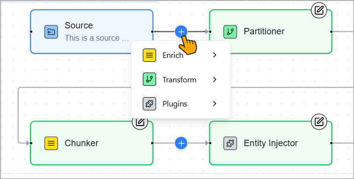Viewport: 354px width, 179px height.
Task: Click the Entity Injector's right output handle
Action: point(331,143)
